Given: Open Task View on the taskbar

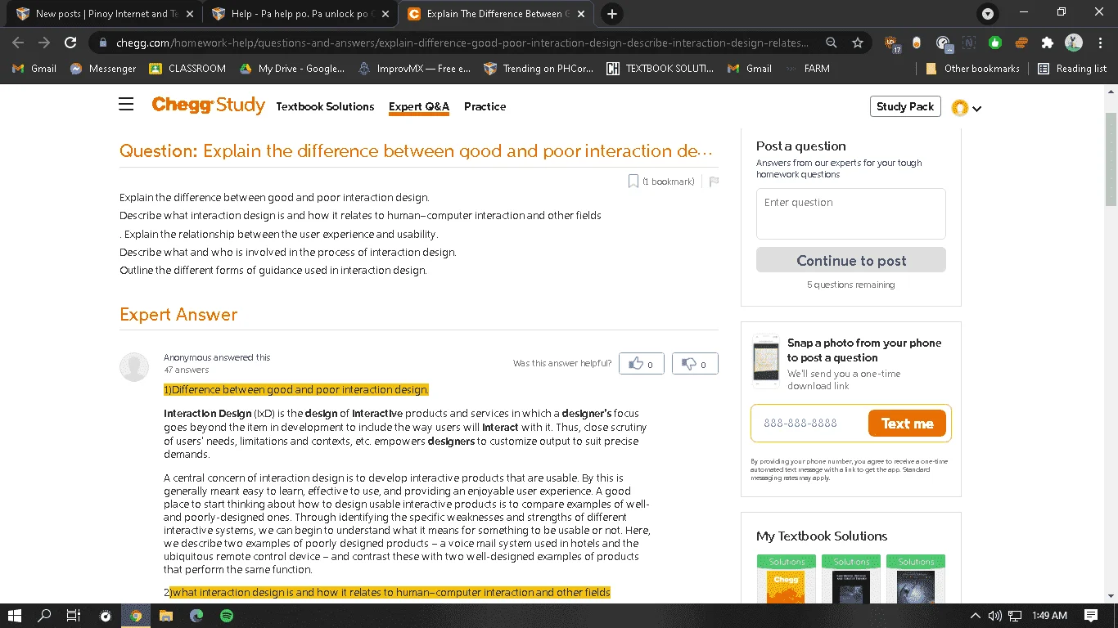Looking at the screenshot, I should (74, 616).
